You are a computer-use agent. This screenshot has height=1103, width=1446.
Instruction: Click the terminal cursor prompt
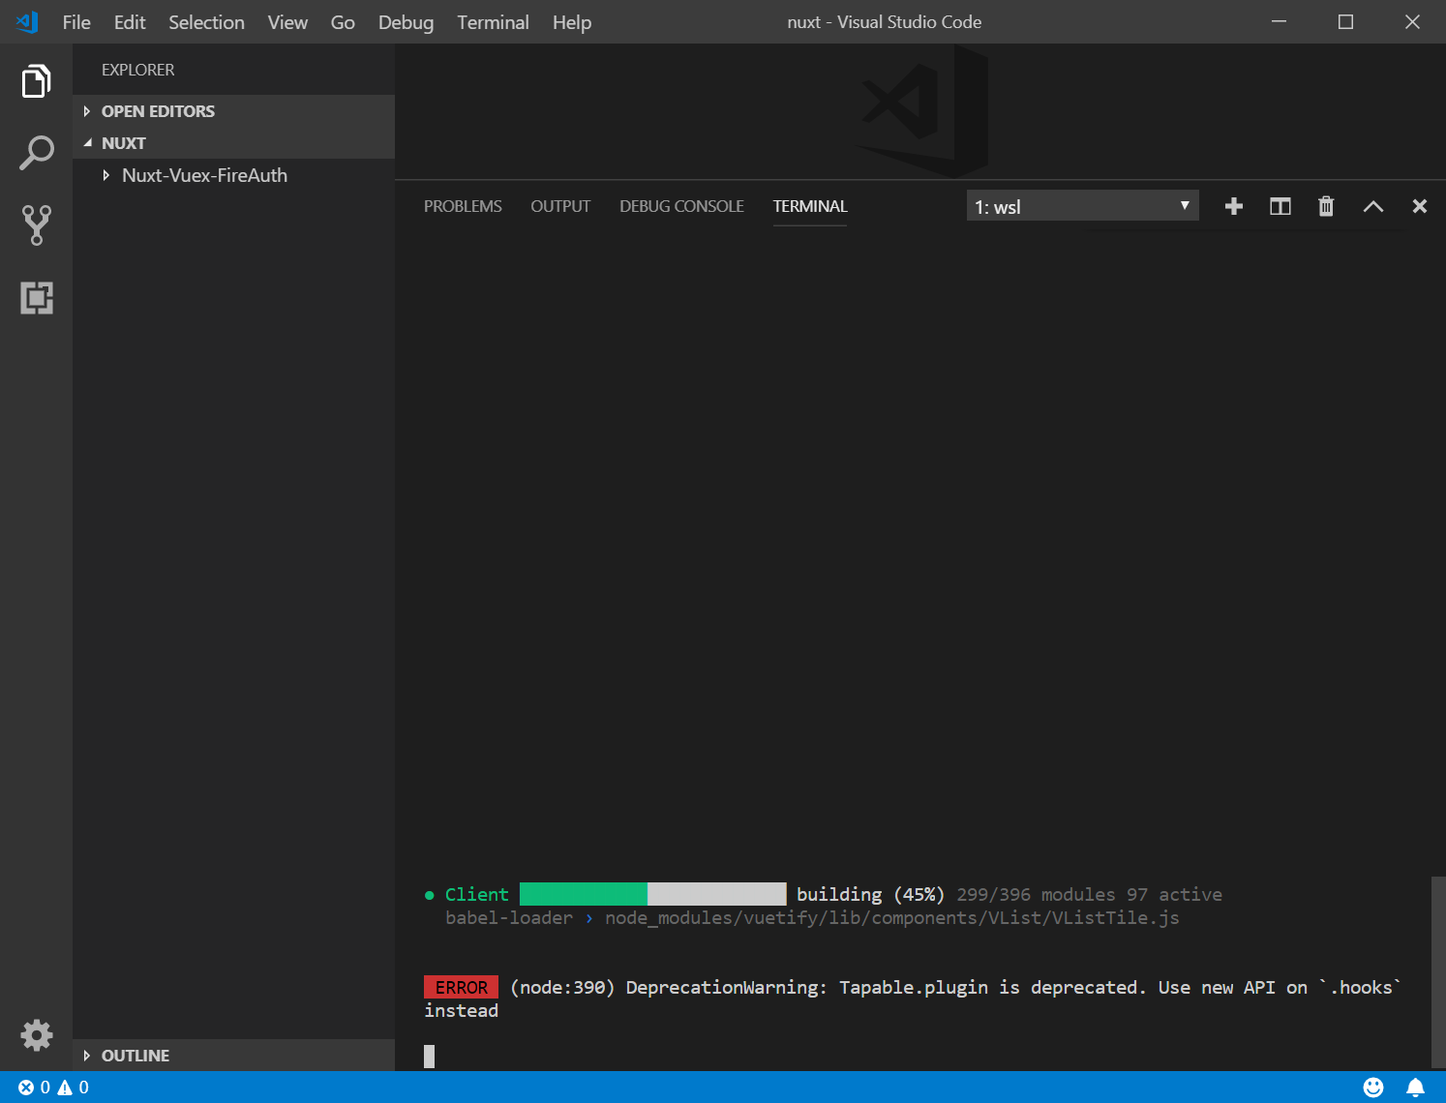429,1057
